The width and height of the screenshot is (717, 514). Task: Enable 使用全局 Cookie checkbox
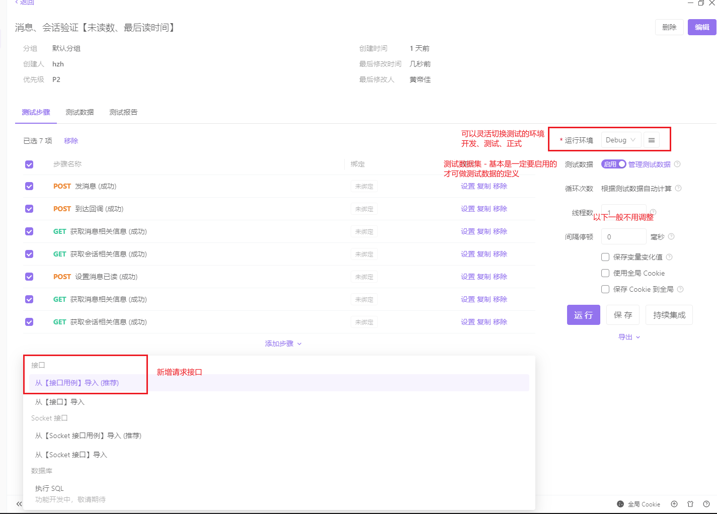605,273
